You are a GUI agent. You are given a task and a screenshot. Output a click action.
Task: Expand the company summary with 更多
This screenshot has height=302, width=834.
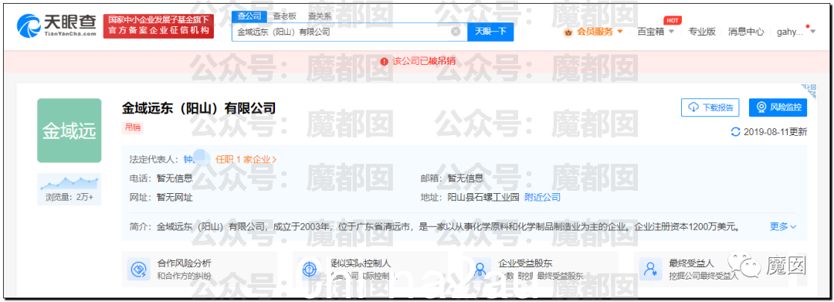click(783, 226)
